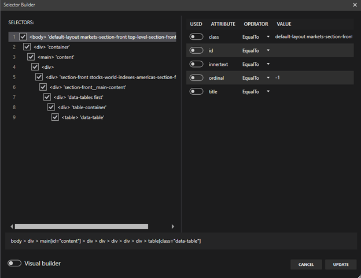Toggle the class attribute used switch

(197, 36)
